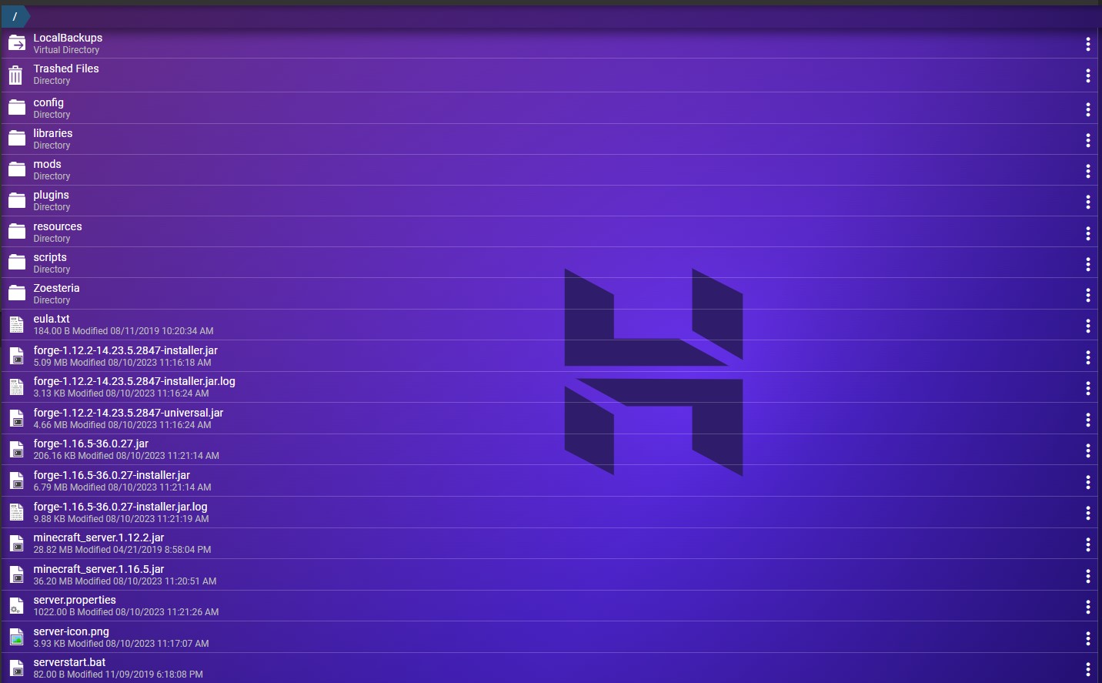
Task: Open the config directory name
Action: coord(48,102)
